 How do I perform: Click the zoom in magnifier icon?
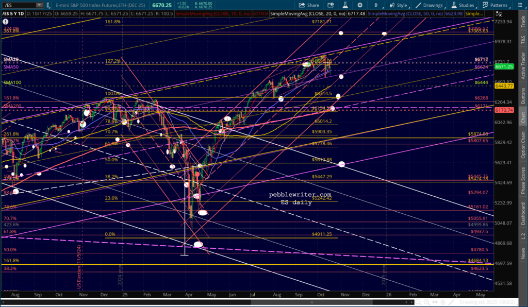click(x=426, y=302)
